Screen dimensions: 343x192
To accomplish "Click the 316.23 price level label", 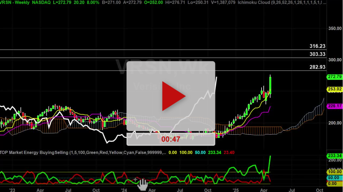I will coord(317,46).
